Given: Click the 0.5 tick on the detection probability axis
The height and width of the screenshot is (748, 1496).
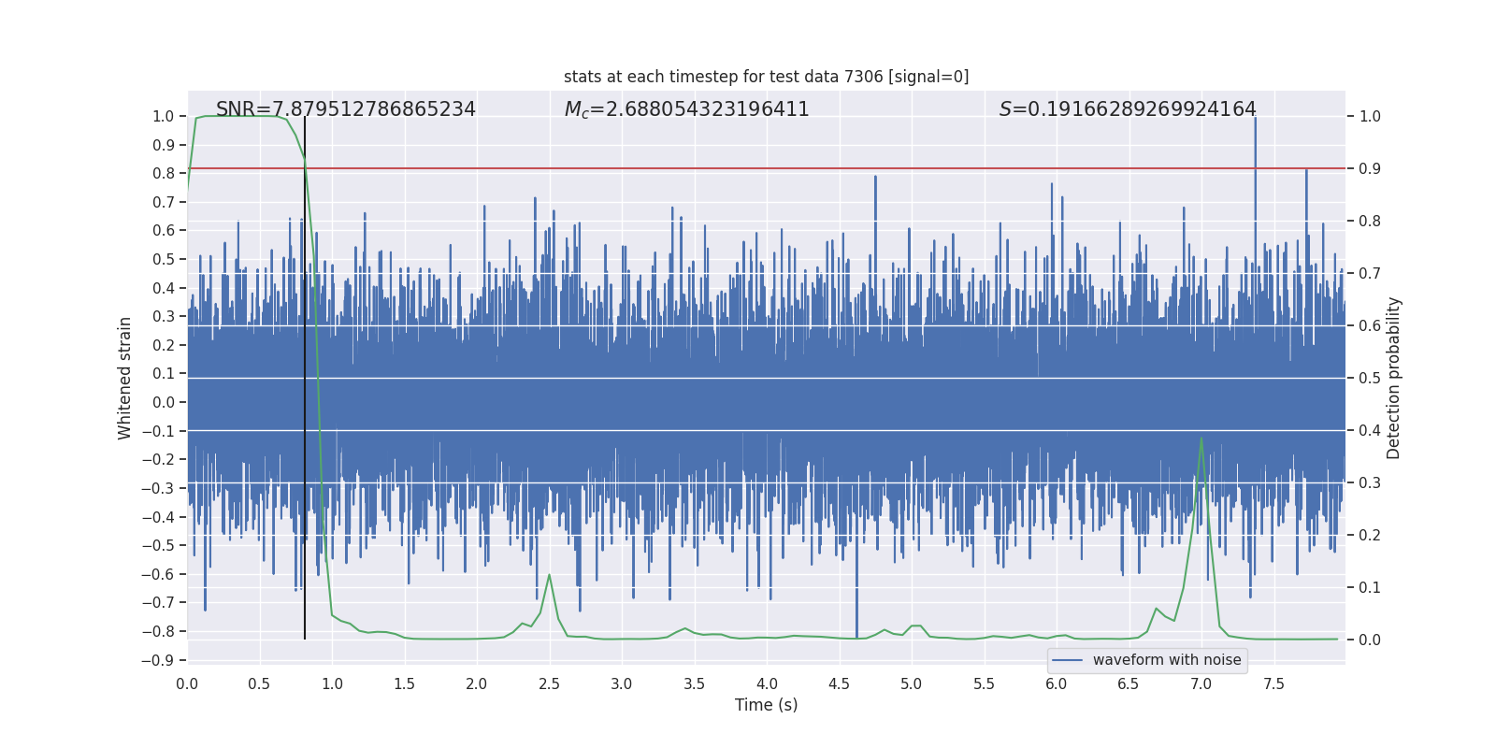Looking at the screenshot, I should [1370, 378].
